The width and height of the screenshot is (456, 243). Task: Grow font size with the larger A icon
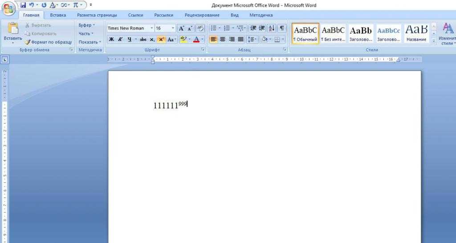pyautogui.click(x=181, y=28)
